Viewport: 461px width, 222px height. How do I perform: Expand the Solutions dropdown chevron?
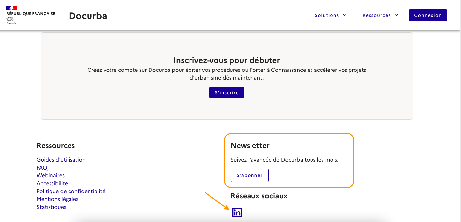tap(345, 15)
